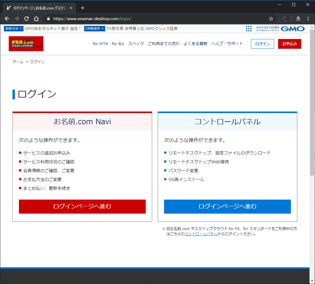Open a new browser tab
The width and height of the screenshot is (315, 284).
pos(83,8)
